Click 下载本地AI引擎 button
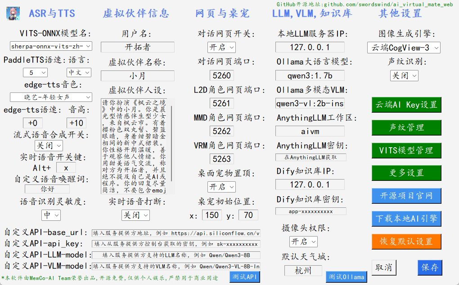The width and height of the screenshot is (459, 285). click(406, 219)
